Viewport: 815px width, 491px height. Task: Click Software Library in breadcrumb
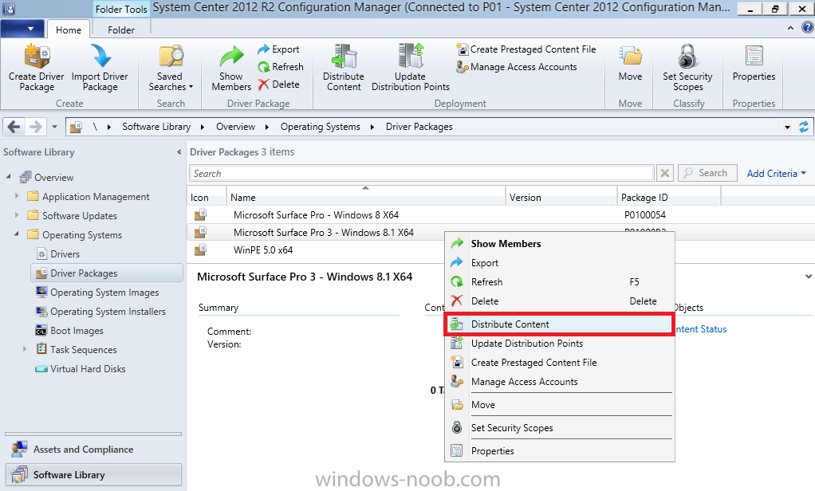pos(156,127)
